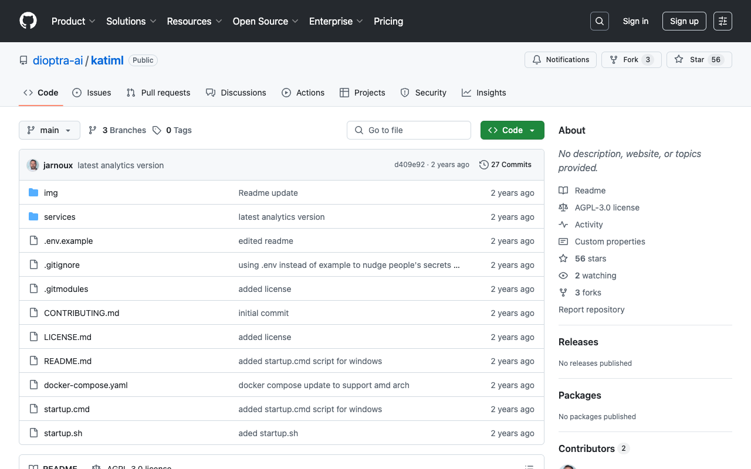Click the Sign up button
This screenshot has width=751, height=469.
(684, 21)
